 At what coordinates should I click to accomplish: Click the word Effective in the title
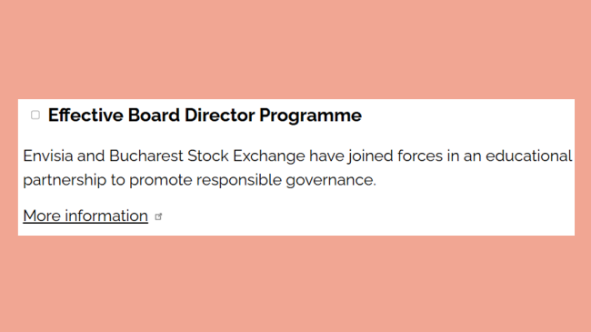(85, 116)
